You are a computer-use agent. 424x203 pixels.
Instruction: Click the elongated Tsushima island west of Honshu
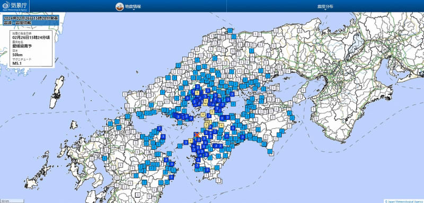(x=57, y=92)
